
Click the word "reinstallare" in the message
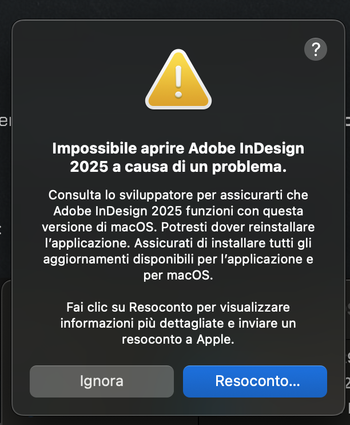tap(284, 226)
